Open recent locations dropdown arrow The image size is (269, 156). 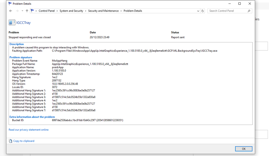coord(22,11)
